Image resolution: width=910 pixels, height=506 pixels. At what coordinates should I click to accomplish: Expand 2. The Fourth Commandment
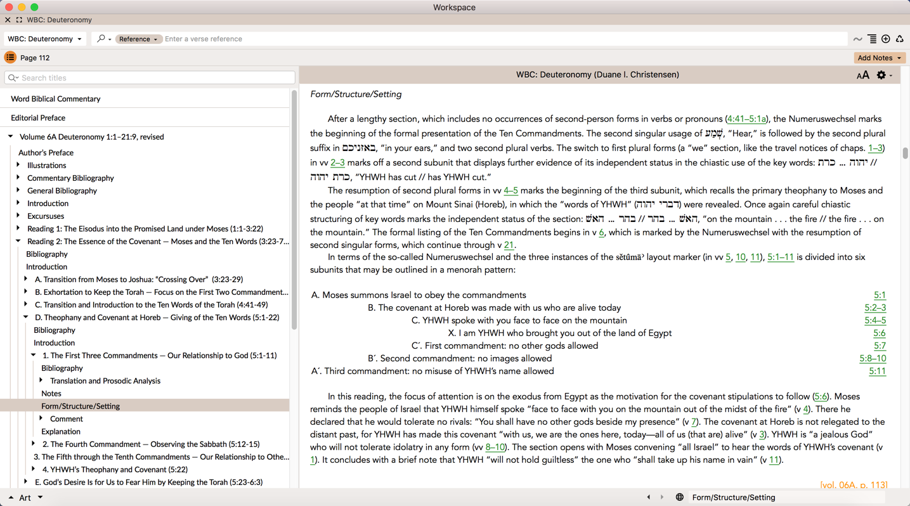coord(34,444)
